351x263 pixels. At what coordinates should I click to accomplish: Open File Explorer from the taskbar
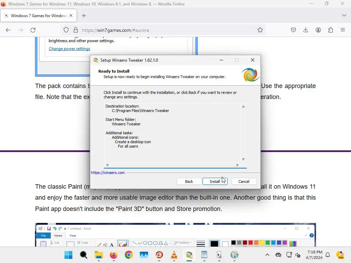98,255
